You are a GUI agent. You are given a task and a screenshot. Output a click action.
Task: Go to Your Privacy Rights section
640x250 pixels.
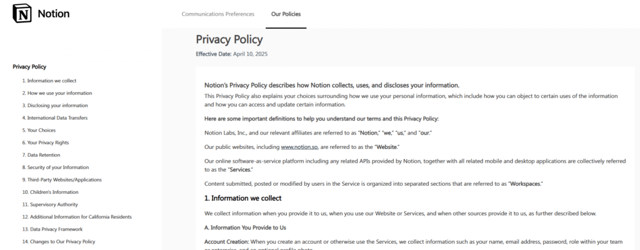pyautogui.click(x=46, y=143)
